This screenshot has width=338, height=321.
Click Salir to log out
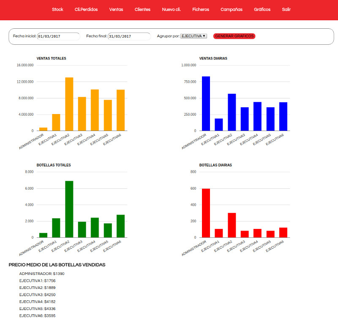(x=286, y=9)
